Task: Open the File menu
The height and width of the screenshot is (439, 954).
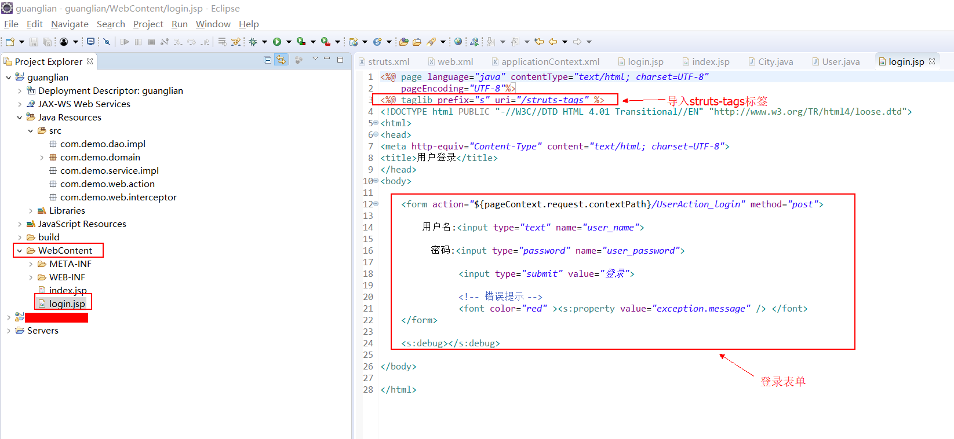Action: (11, 24)
